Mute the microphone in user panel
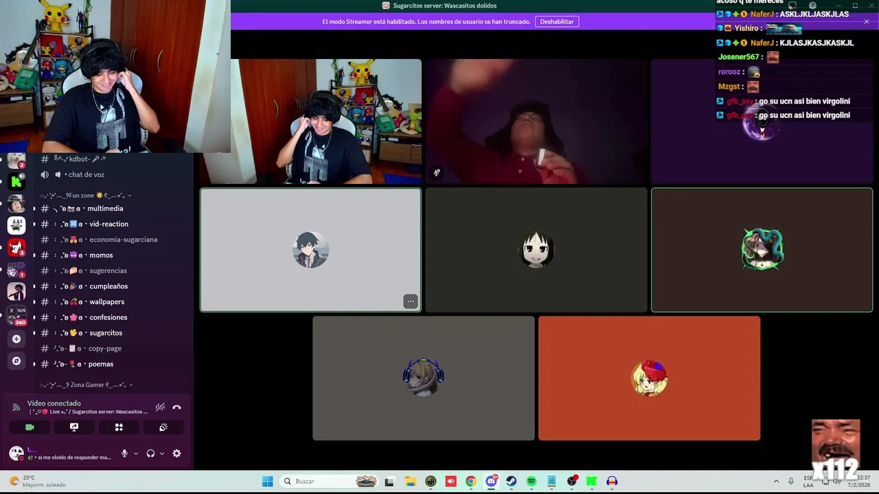Image resolution: width=879 pixels, height=494 pixels. coord(124,454)
